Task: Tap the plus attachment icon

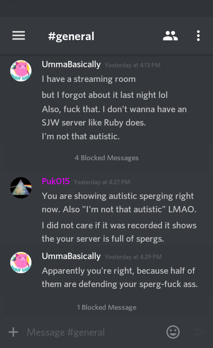Action: click(x=13, y=332)
